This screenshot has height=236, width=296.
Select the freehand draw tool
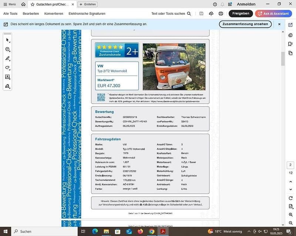7,68
